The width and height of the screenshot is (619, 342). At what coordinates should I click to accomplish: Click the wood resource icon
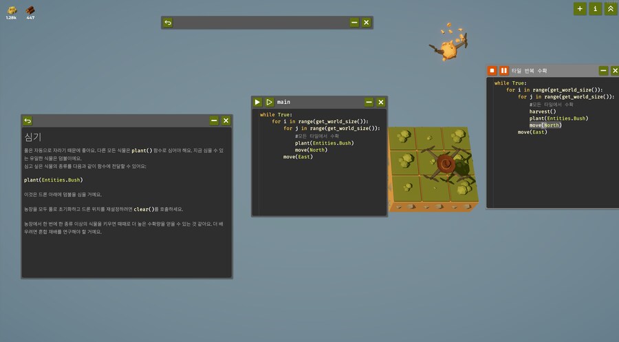tap(30, 10)
